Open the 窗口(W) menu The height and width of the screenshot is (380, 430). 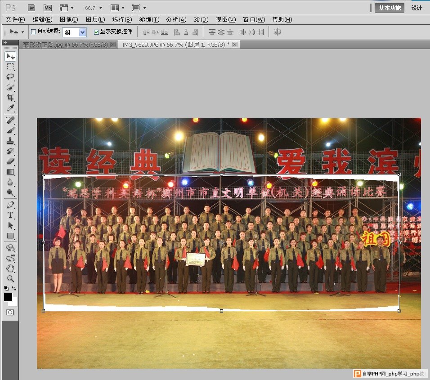pyautogui.click(x=254, y=19)
